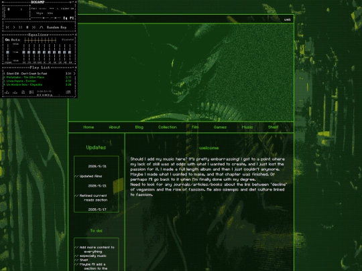The image size is (362, 271).
Task: Pause the song in the DOSAMP player
Action: click(20, 27)
